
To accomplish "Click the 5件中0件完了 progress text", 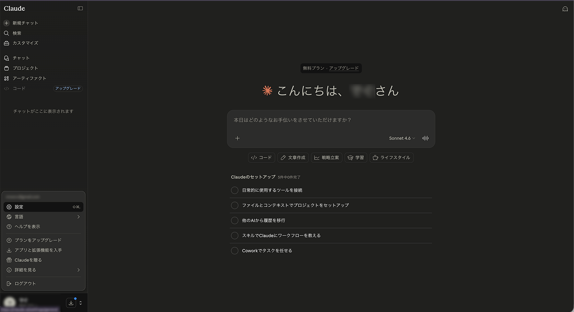I will [x=289, y=177].
